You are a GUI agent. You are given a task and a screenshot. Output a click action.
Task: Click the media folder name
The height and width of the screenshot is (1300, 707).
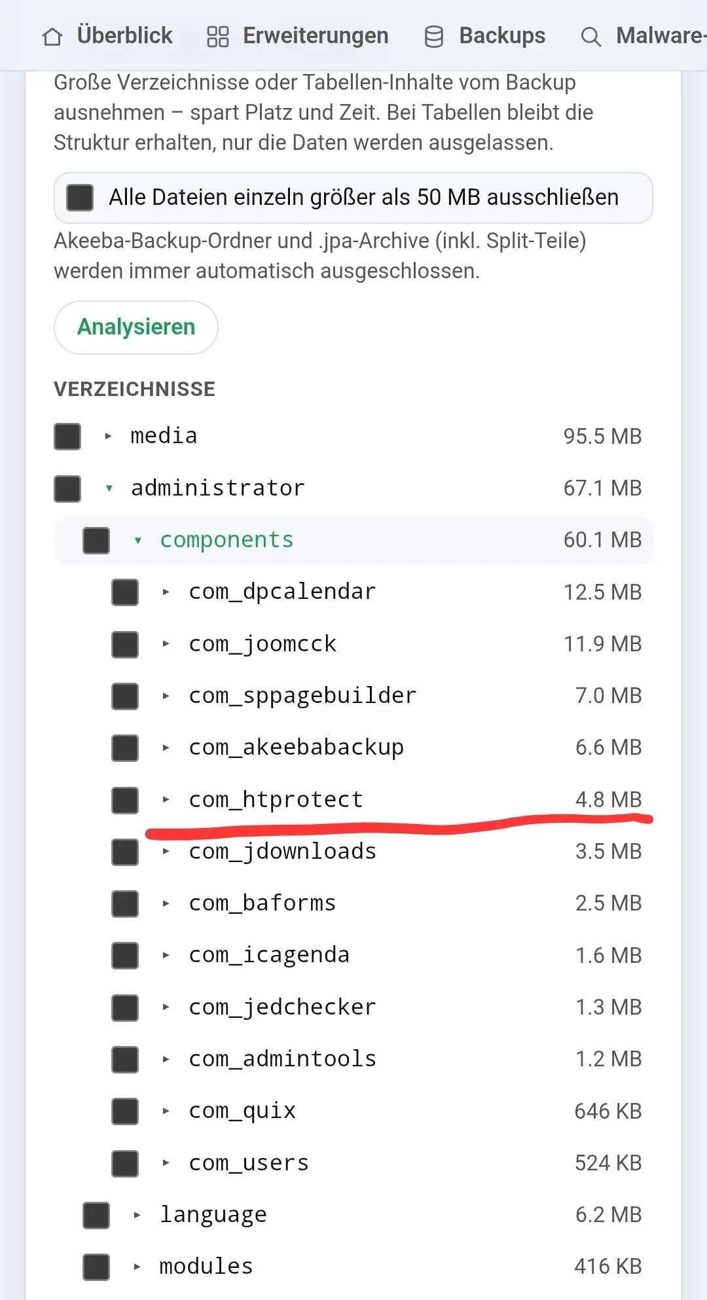click(x=164, y=436)
